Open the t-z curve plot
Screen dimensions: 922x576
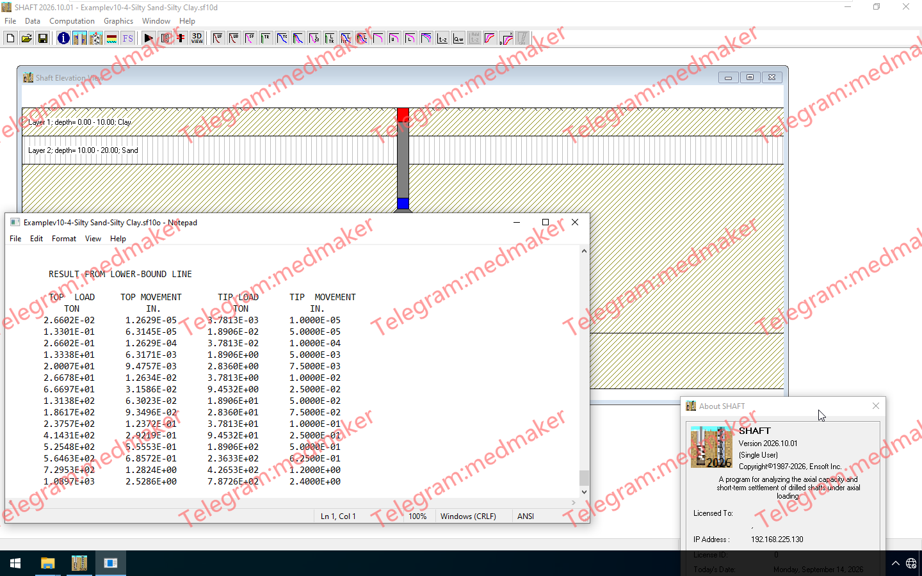point(442,38)
